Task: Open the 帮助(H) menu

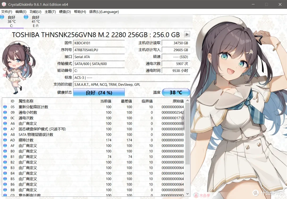Action: 80,12
